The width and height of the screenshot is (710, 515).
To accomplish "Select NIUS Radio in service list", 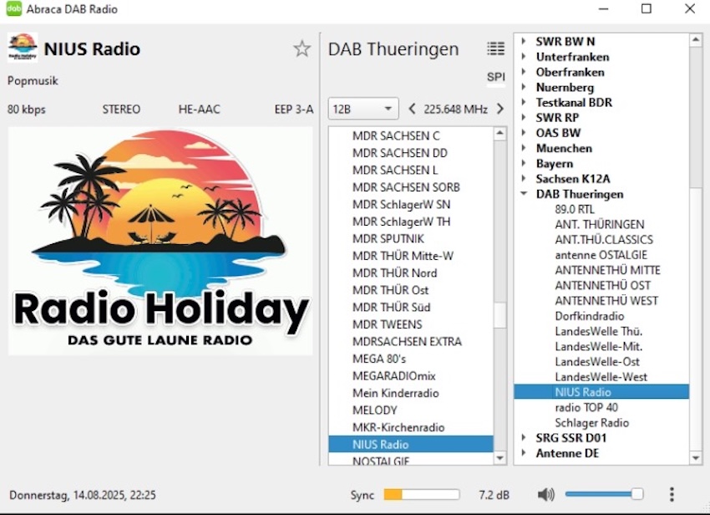I will coord(411,444).
